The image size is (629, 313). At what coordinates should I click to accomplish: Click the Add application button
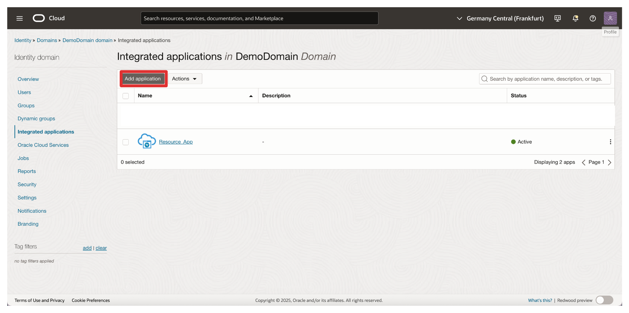[x=143, y=79]
